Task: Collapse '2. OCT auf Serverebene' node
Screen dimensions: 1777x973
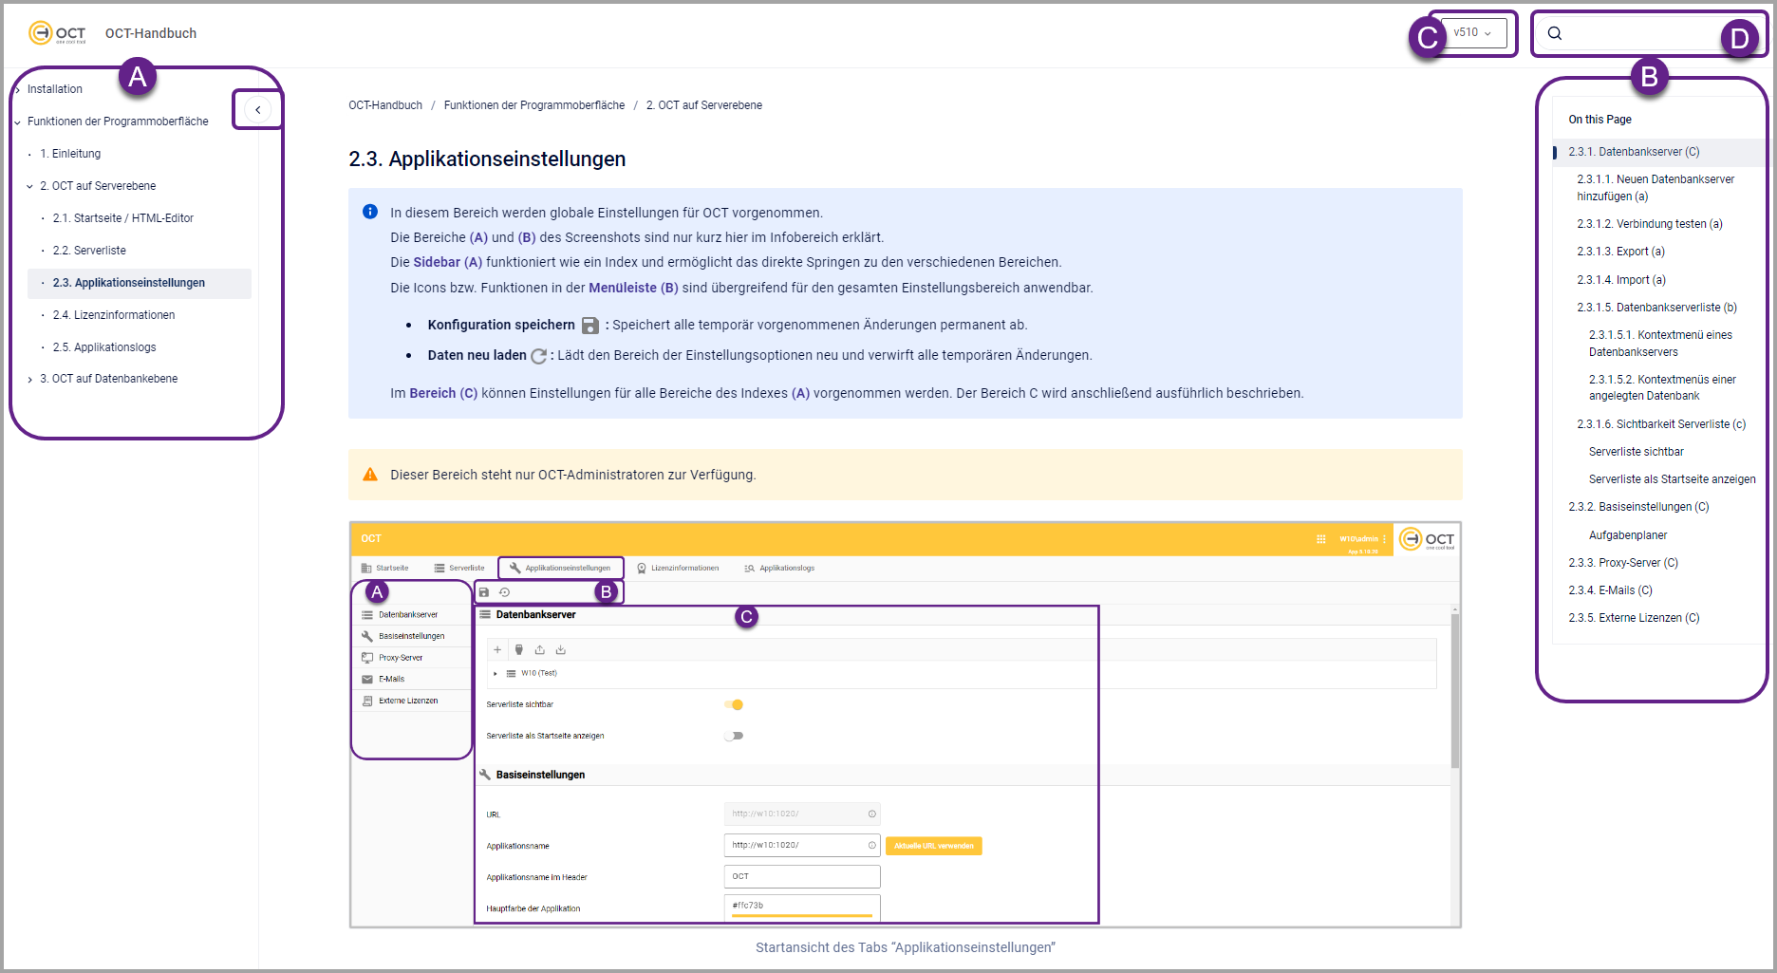Action: point(29,187)
